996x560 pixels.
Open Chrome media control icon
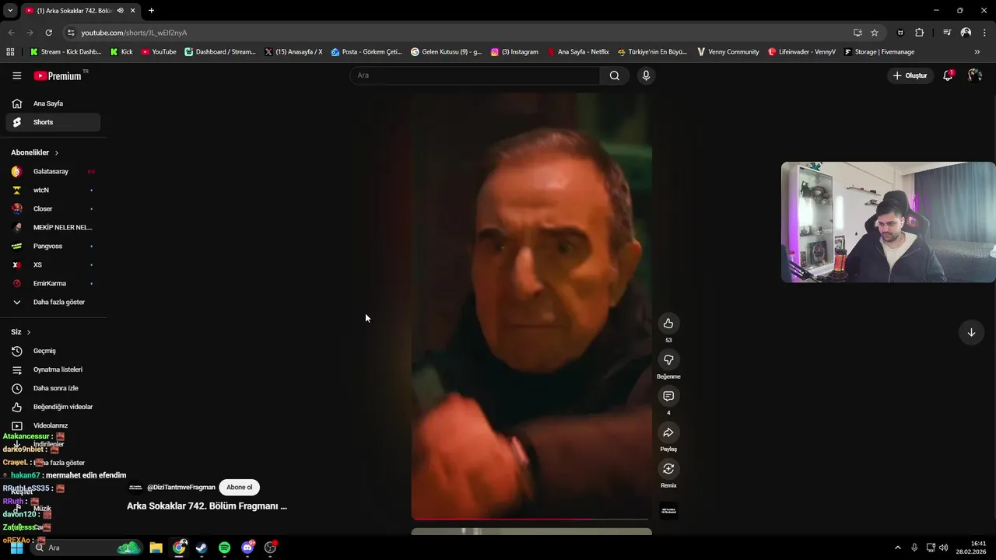(x=947, y=33)
